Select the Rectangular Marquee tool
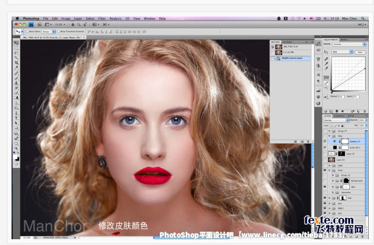 pyautogui.click(x=16, y=48)
